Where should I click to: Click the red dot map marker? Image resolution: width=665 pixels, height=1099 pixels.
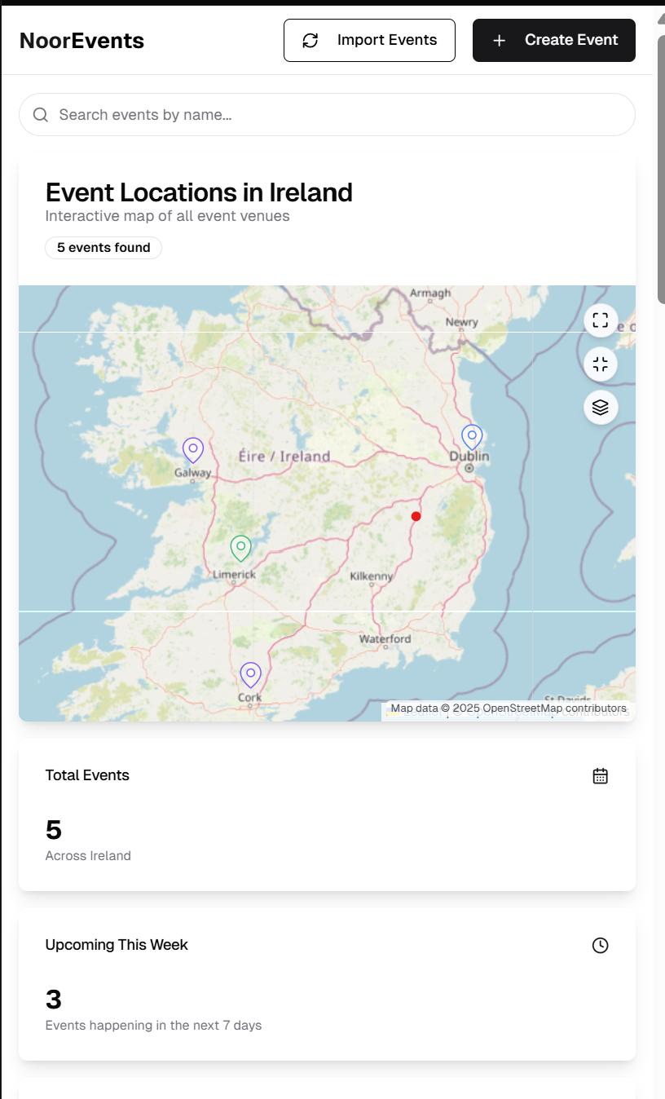coord(416,516)
